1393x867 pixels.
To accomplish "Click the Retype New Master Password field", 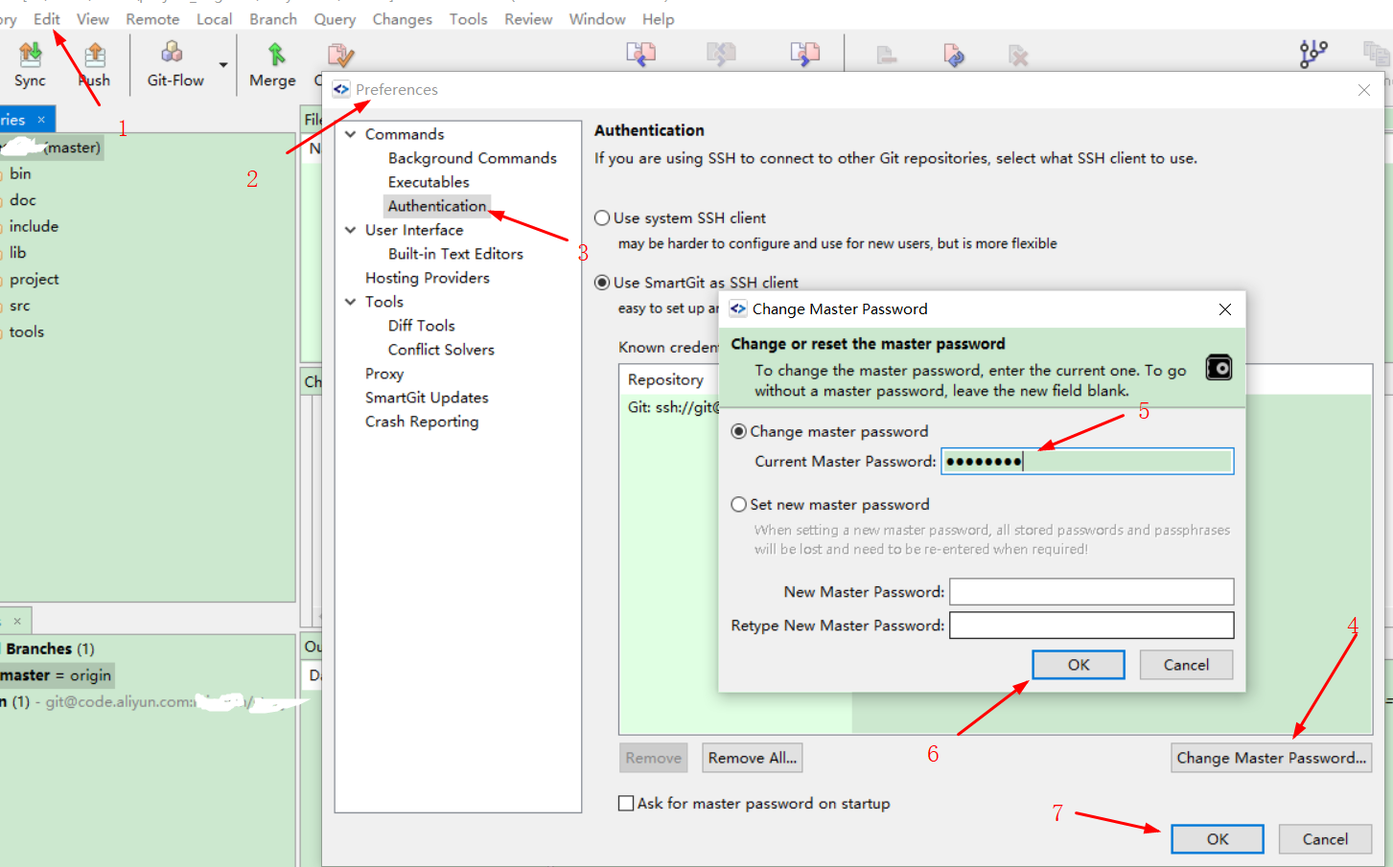I will 1091,626.
